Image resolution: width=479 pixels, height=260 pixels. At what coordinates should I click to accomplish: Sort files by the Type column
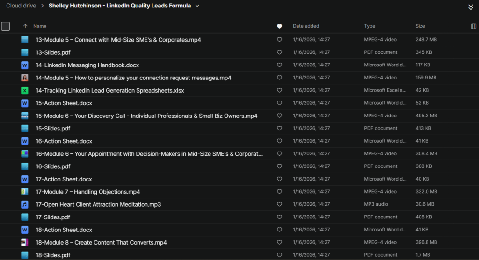370,26
